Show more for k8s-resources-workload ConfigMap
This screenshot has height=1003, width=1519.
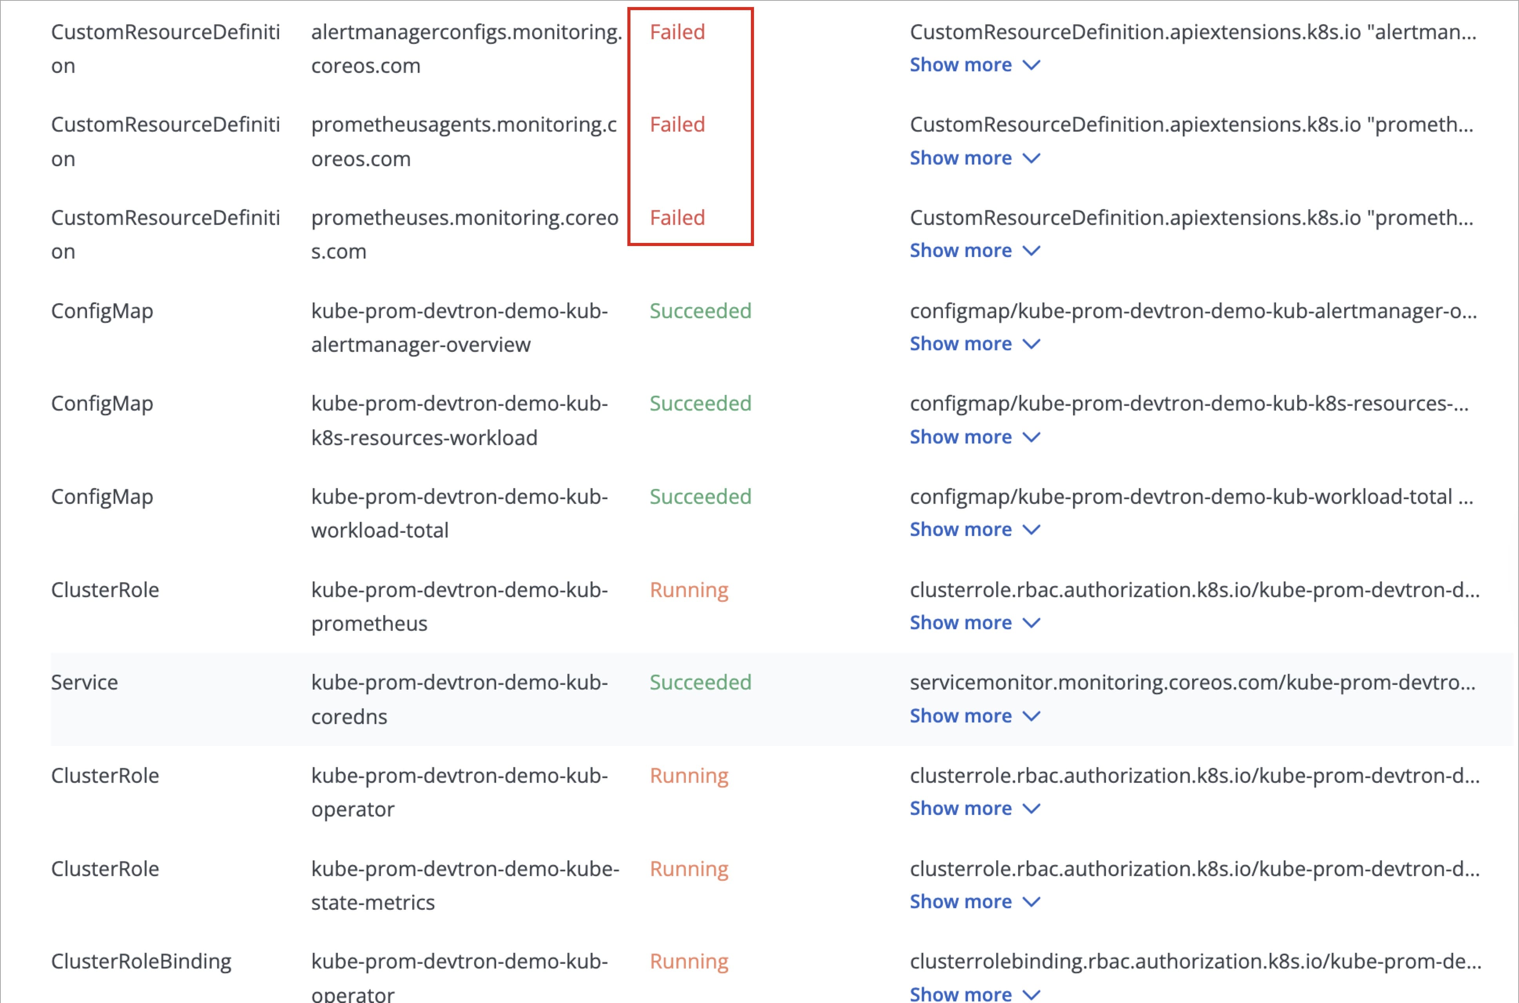[974, 437]
